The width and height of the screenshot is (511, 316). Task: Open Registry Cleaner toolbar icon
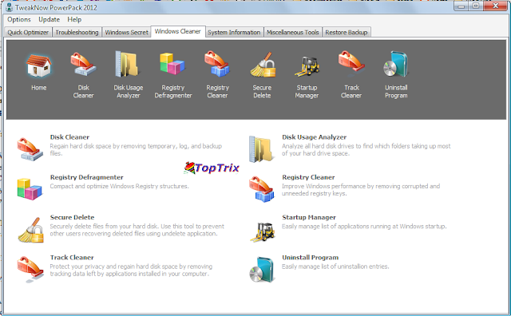(217, 64)
